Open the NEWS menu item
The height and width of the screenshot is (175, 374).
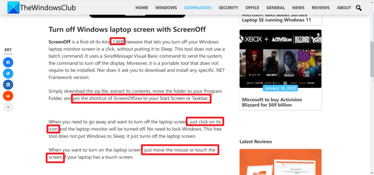pos(298,8)
